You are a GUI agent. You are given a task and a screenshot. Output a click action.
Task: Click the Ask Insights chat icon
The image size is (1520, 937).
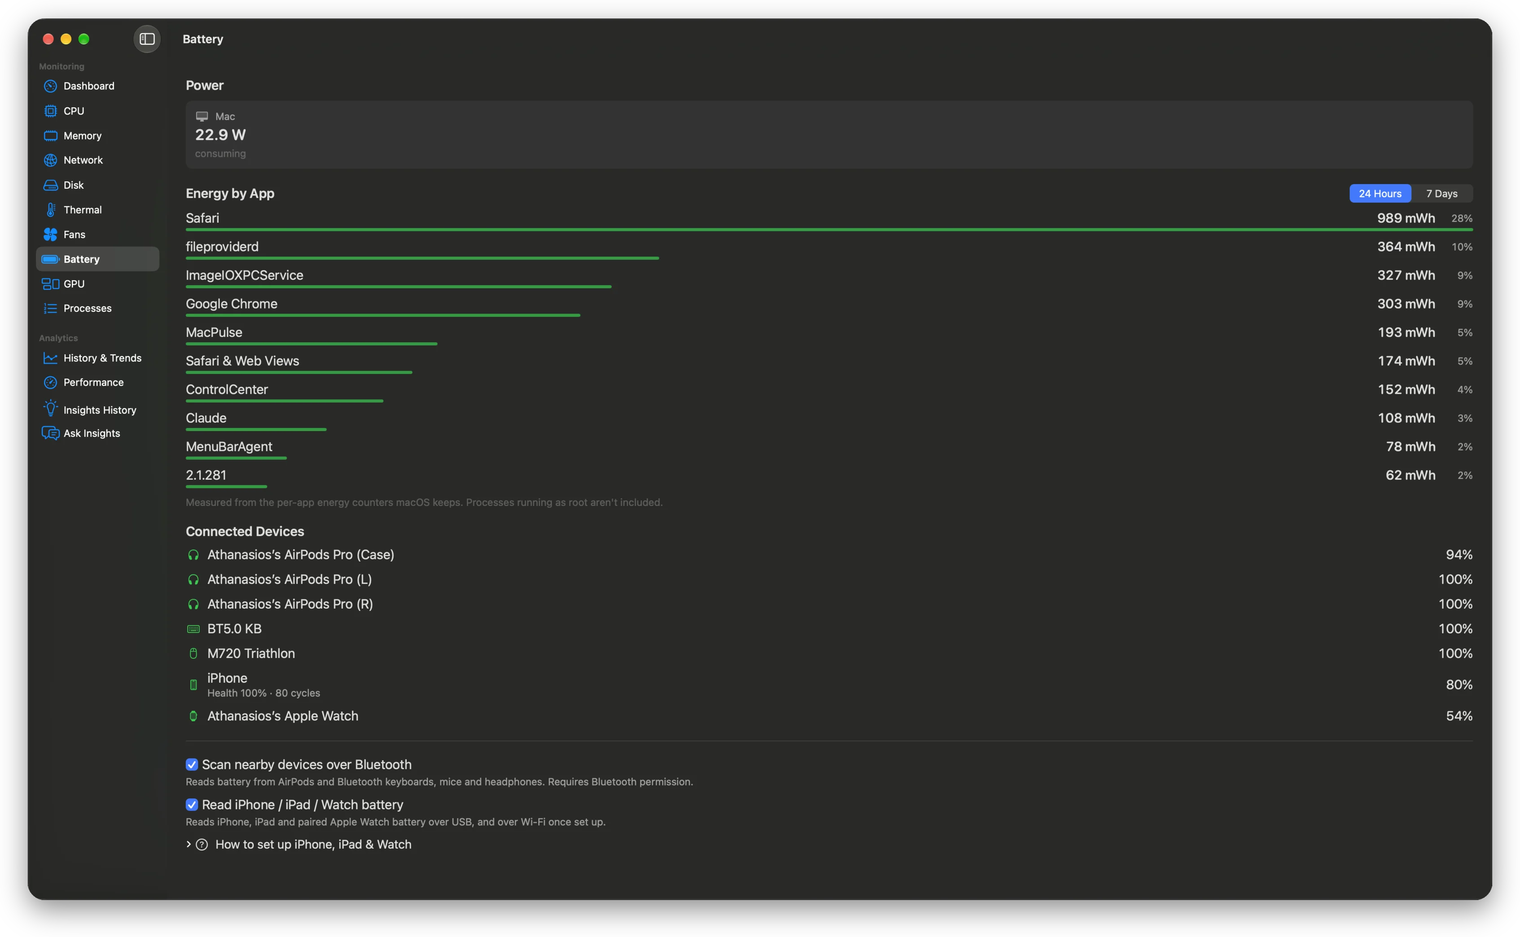[50, 433]
